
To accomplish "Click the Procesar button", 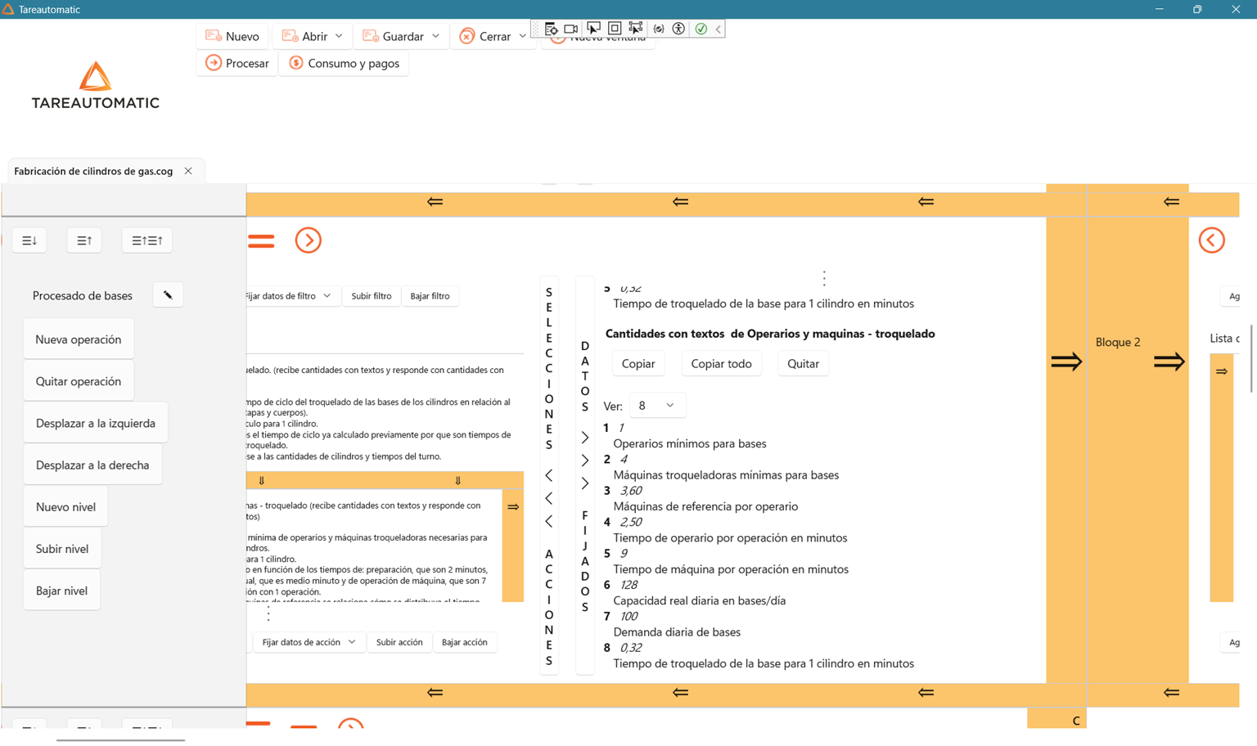I will tap(237, 63).
